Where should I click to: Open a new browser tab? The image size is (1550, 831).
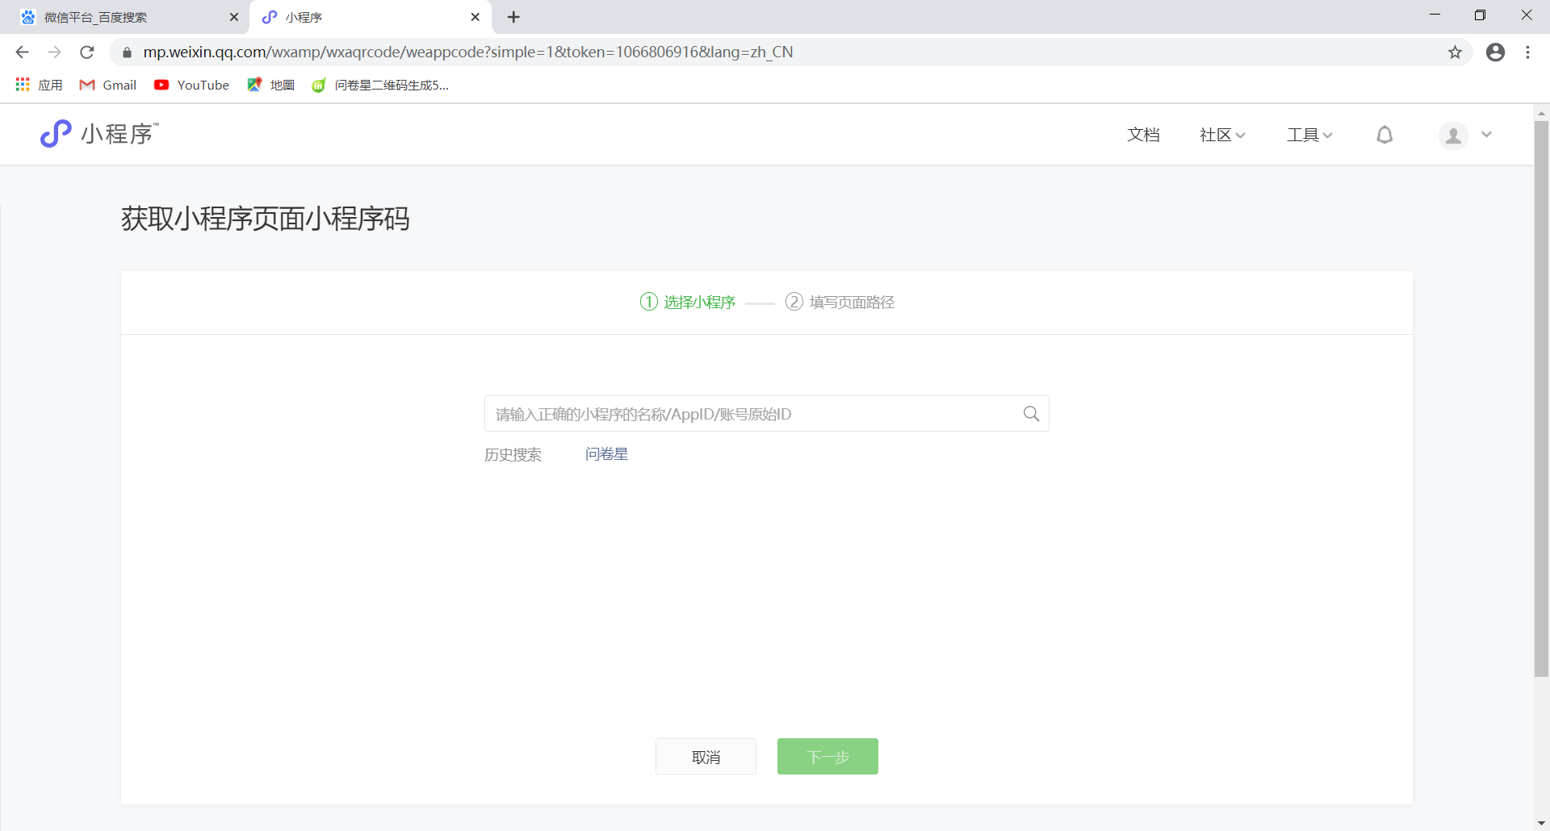coord(513,17)
